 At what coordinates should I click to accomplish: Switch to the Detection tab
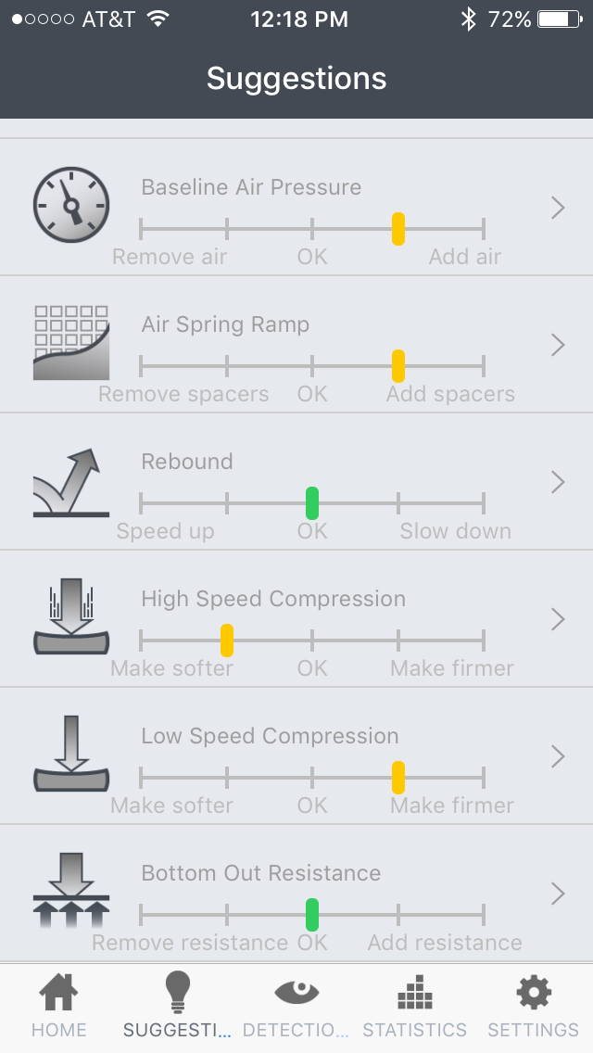click(296, 1007)
